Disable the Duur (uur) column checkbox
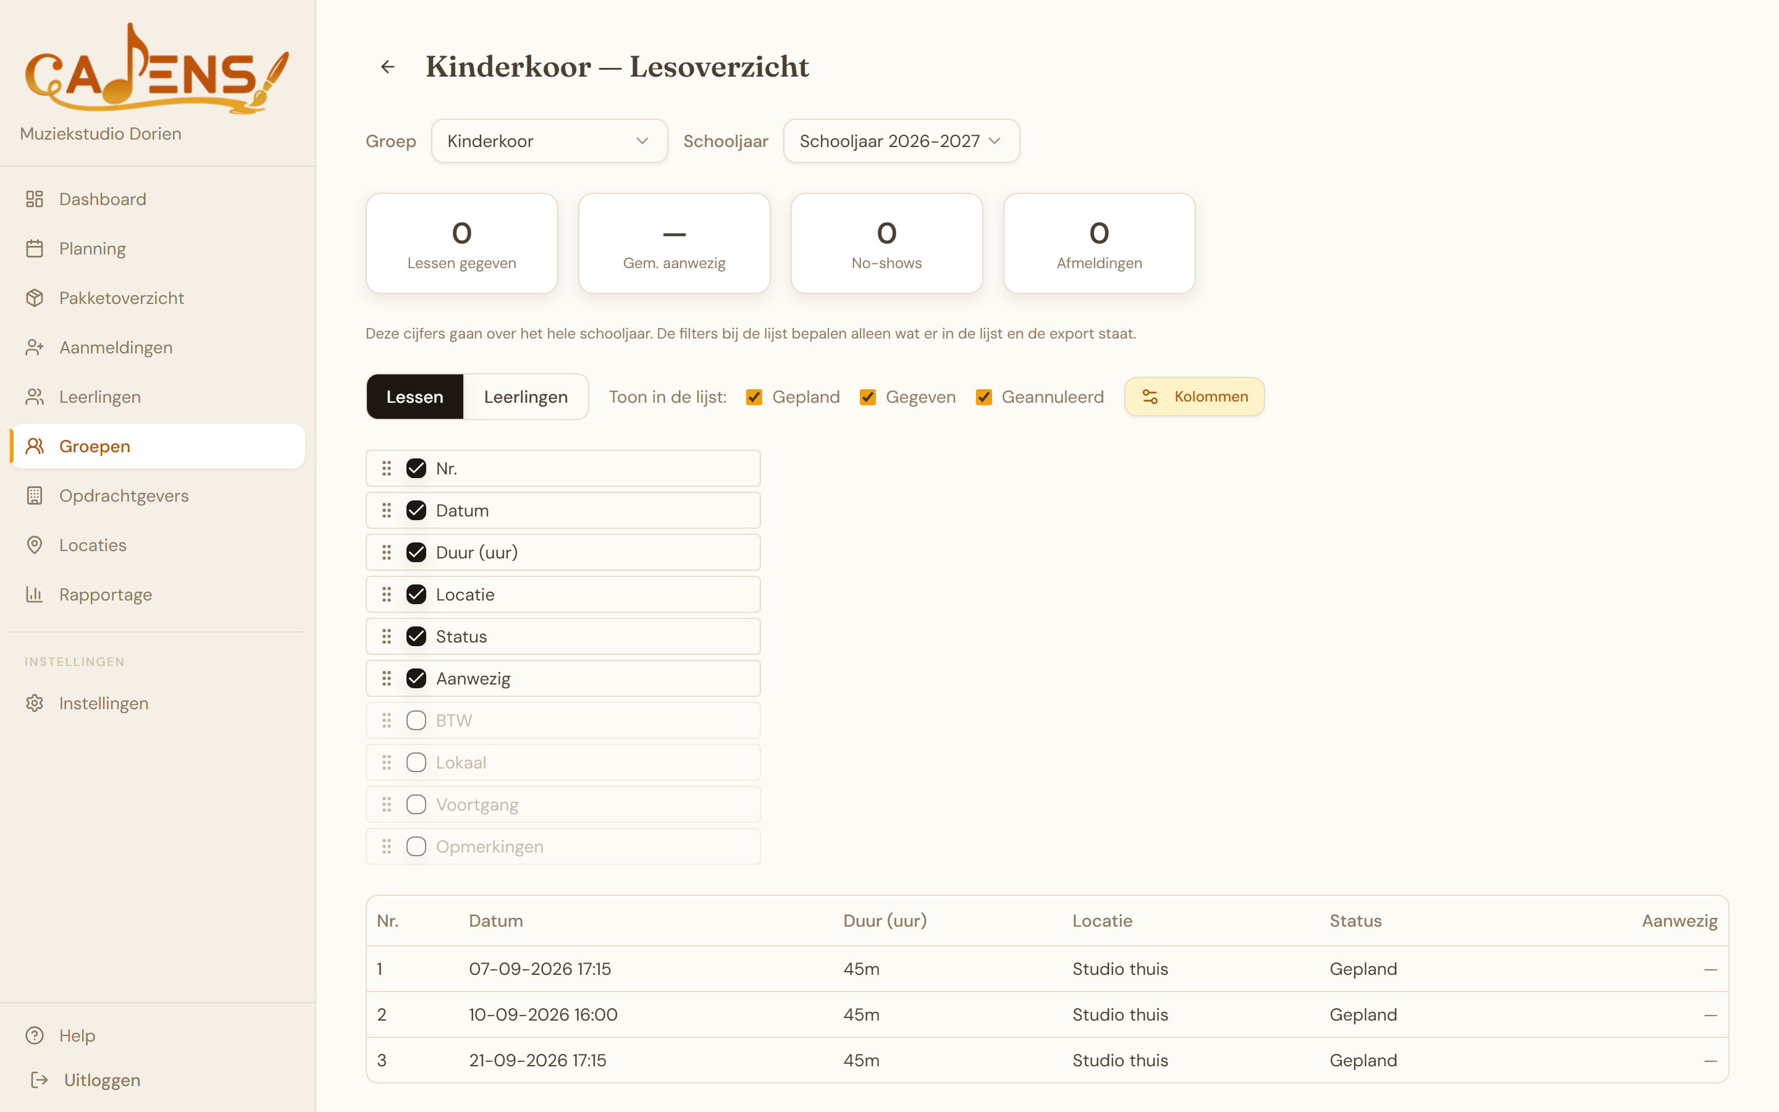 [416, 552]
